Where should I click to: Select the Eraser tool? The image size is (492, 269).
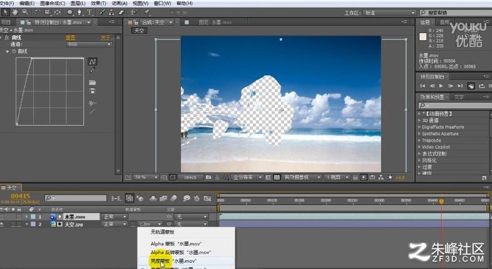(x=121, y=13)
